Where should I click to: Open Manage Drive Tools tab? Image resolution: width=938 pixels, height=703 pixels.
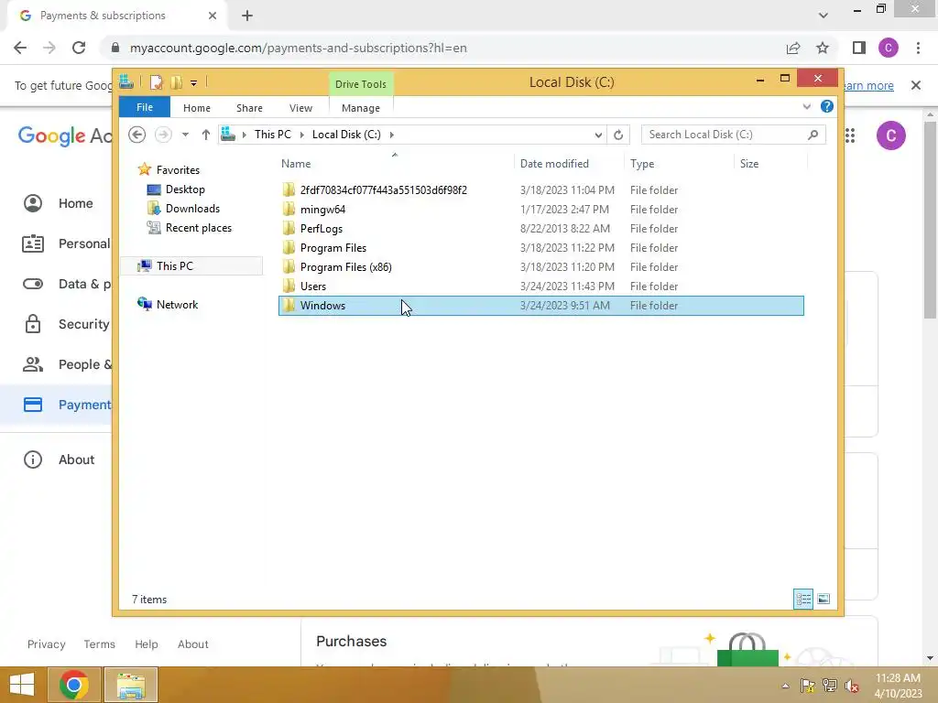(361, 108)
